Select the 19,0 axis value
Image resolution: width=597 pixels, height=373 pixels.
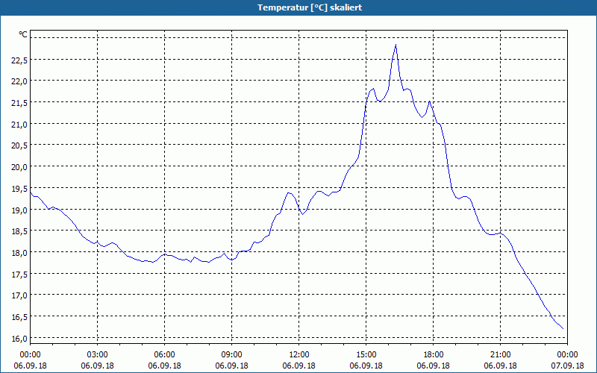point(19,210)
